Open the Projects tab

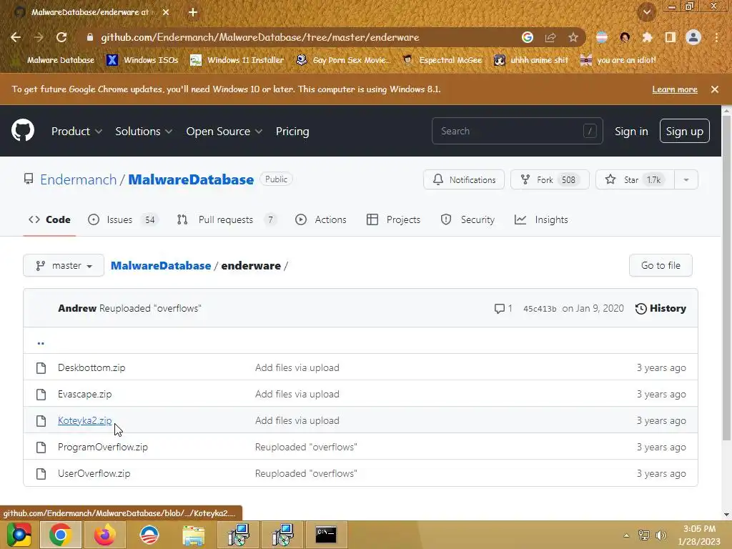[393, 220]
